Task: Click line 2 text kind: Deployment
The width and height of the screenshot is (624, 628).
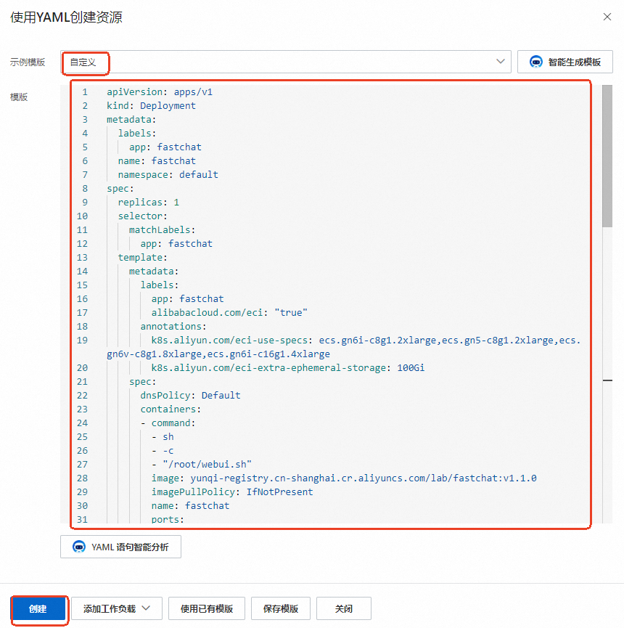Action: [x=151, y=105]
